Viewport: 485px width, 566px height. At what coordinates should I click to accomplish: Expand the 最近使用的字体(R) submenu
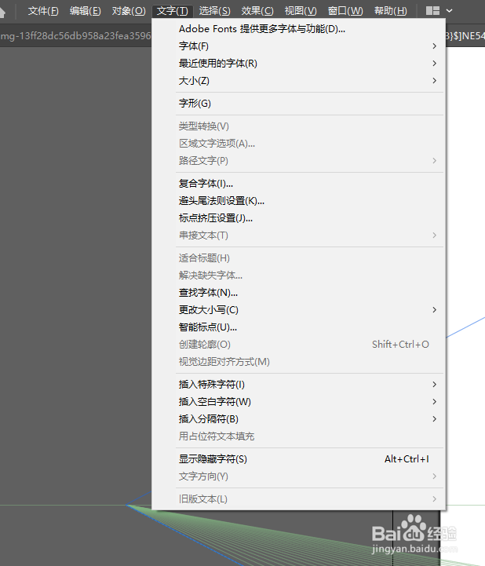click(x=299, y=64)
